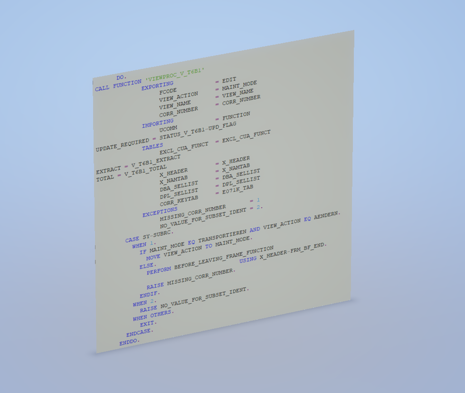Click the number 2 assigned to NO_VALUE_FOR_SUBSET_IDENT
Viewport: 465px width, 393px height.
pyautogui.click(x=258, y=207)
